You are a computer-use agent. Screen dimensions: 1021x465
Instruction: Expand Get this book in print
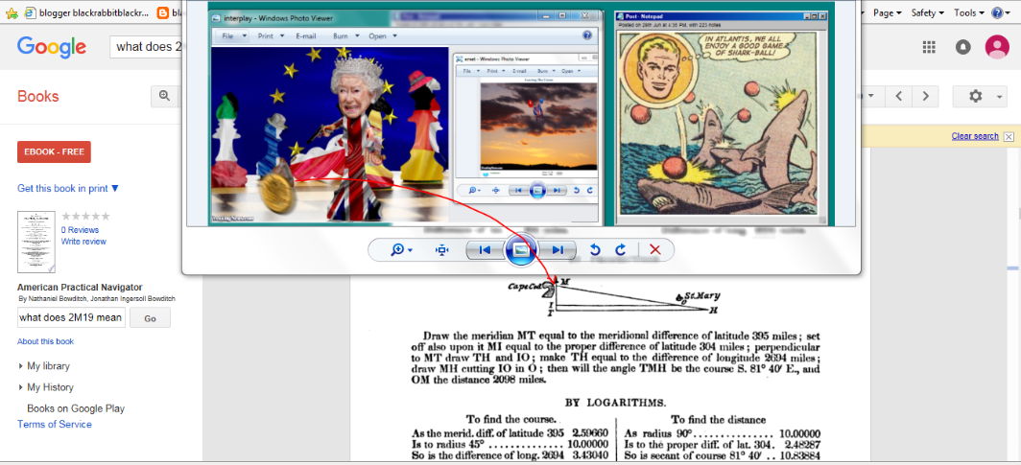coord(68,189)
